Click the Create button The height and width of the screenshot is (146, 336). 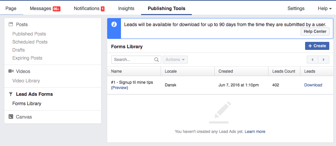click(317, 46)
